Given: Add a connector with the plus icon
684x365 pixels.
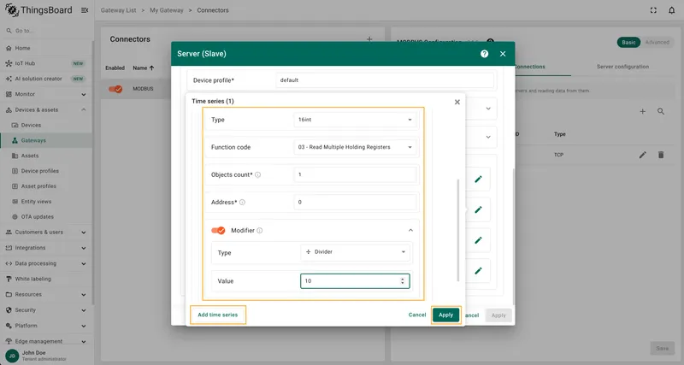Looking at the screenshot, I should [x=369, y=39].
